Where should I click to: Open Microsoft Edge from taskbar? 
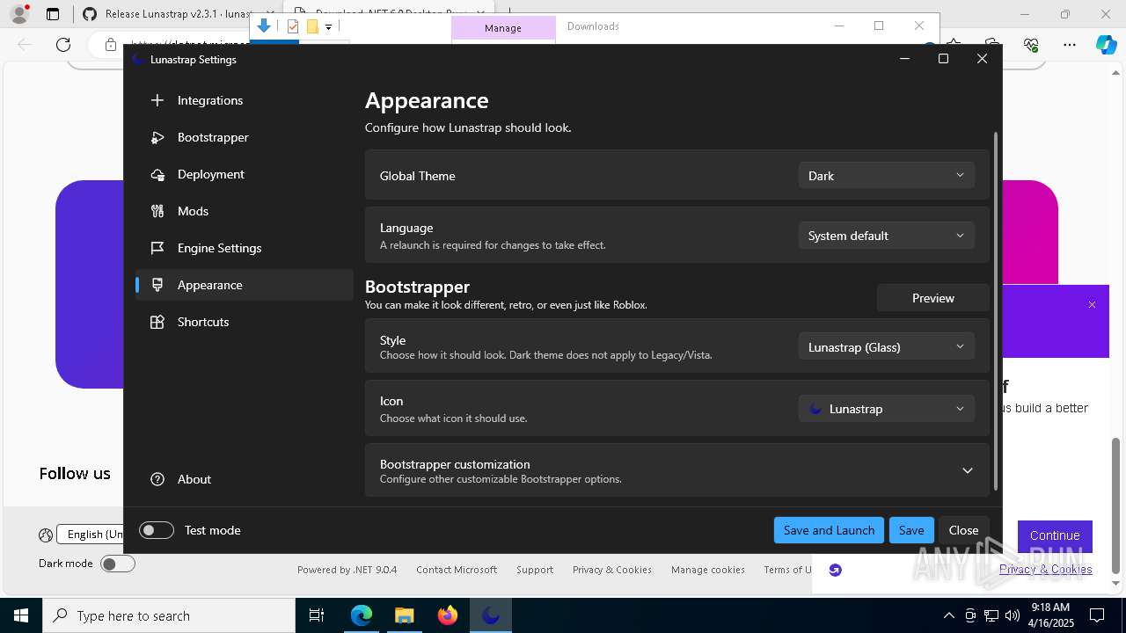click(x=362, y=615)
